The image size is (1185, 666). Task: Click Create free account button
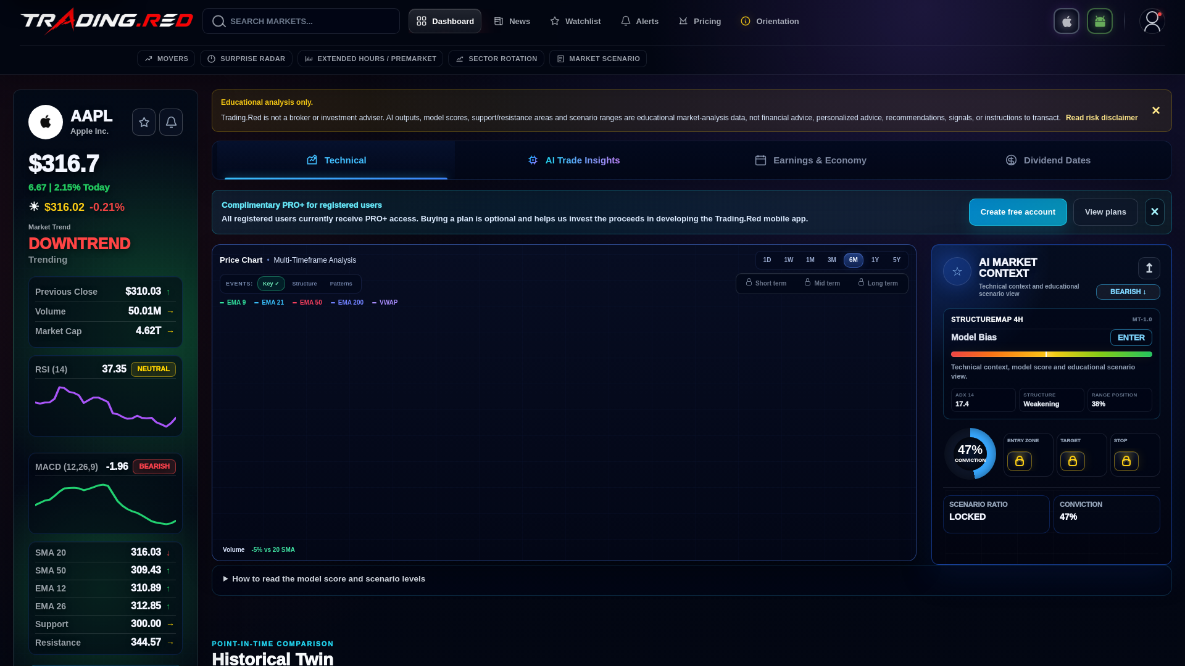click(1018, 212)
